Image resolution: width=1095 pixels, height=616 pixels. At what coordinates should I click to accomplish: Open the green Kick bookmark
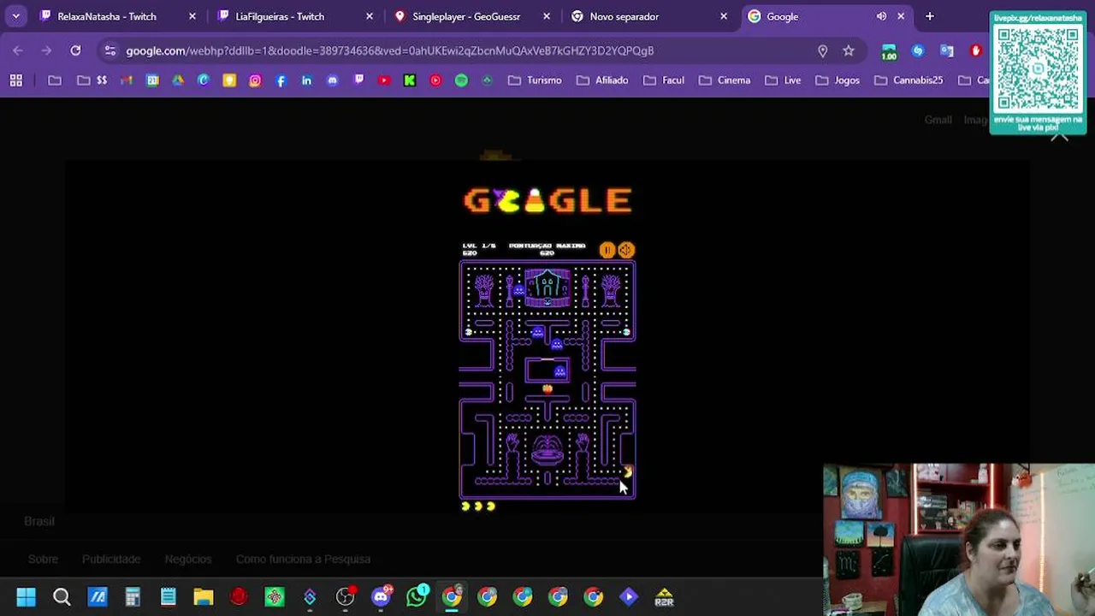[x=410, y=80]
